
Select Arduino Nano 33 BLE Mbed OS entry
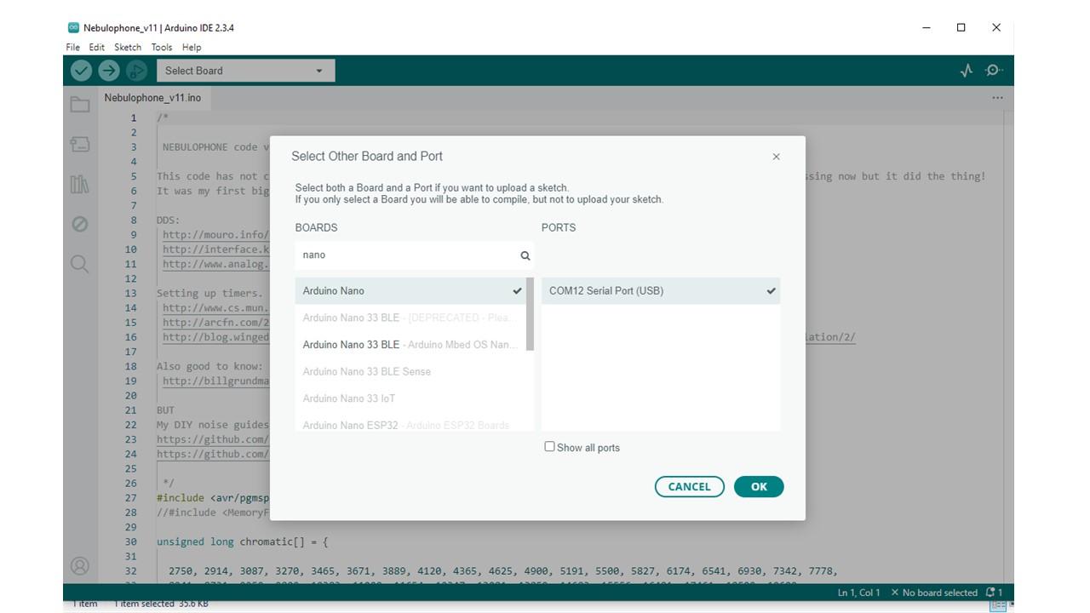tap(411, 345)
